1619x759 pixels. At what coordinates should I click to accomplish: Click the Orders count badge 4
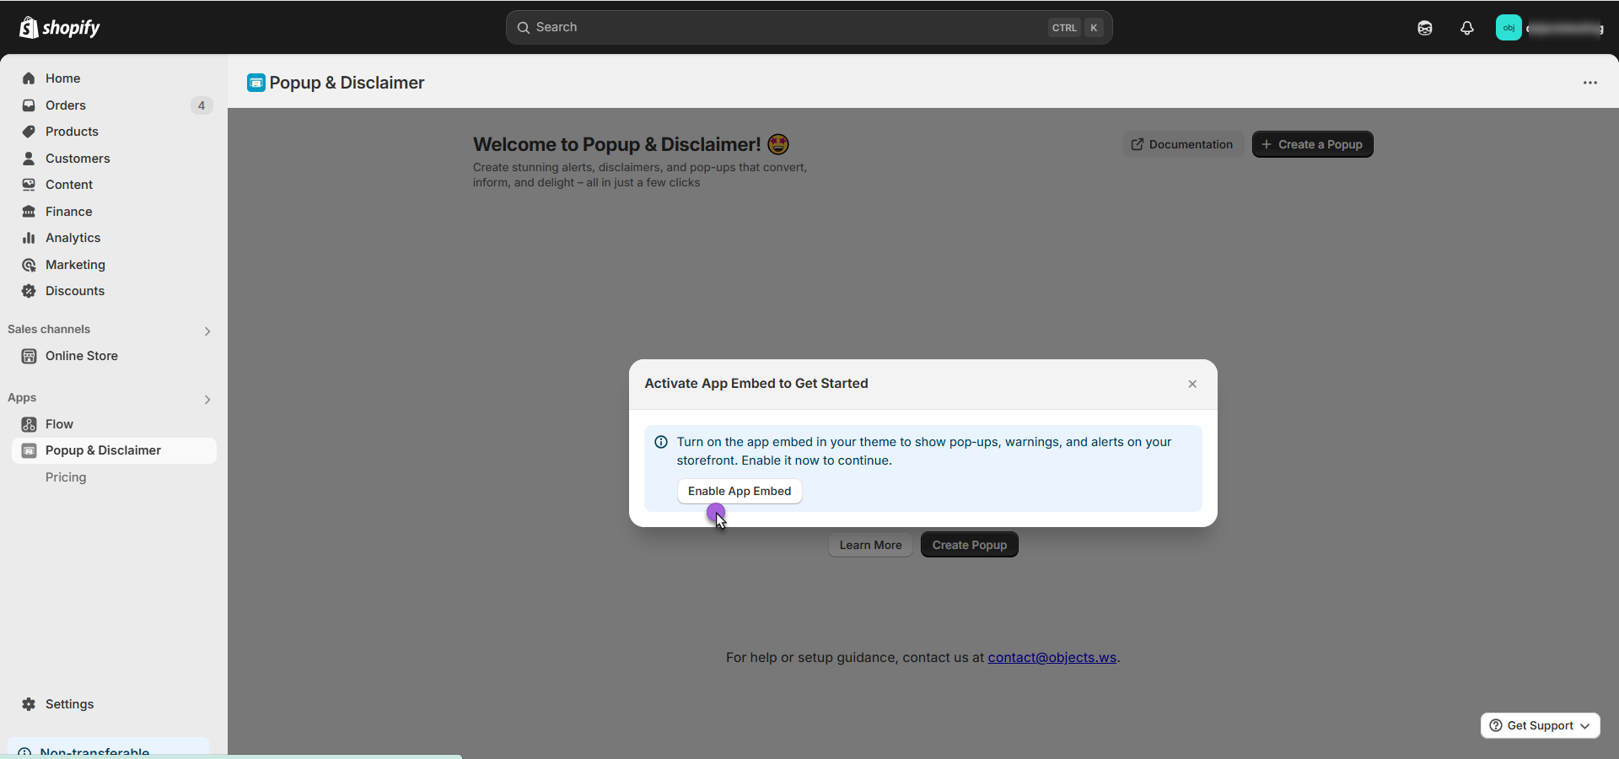[x=202, y=105]
